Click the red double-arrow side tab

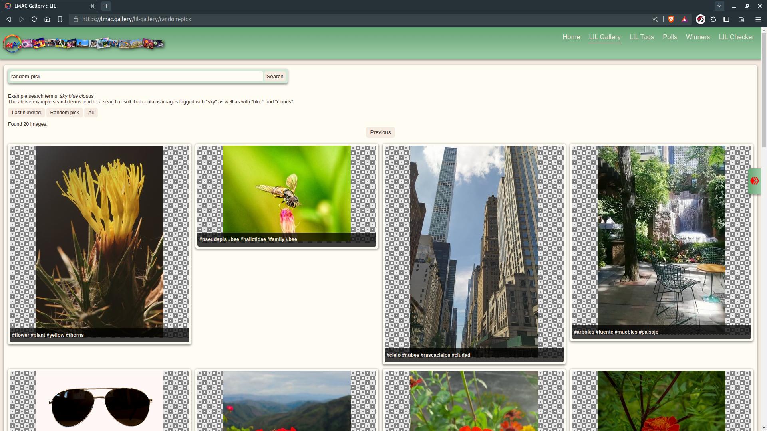click(x=754, y=181)
